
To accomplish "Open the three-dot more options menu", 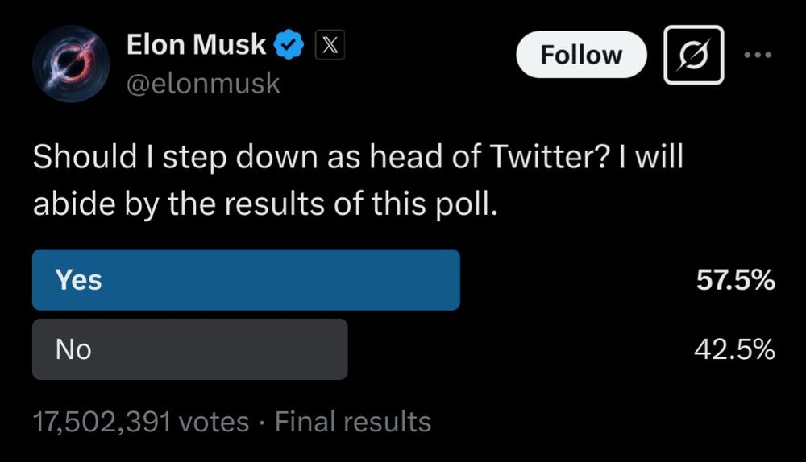I will tap(758, 55).
